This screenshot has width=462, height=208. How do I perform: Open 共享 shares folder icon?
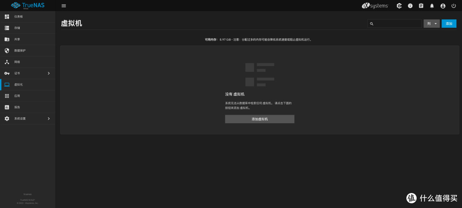[7, 39]
